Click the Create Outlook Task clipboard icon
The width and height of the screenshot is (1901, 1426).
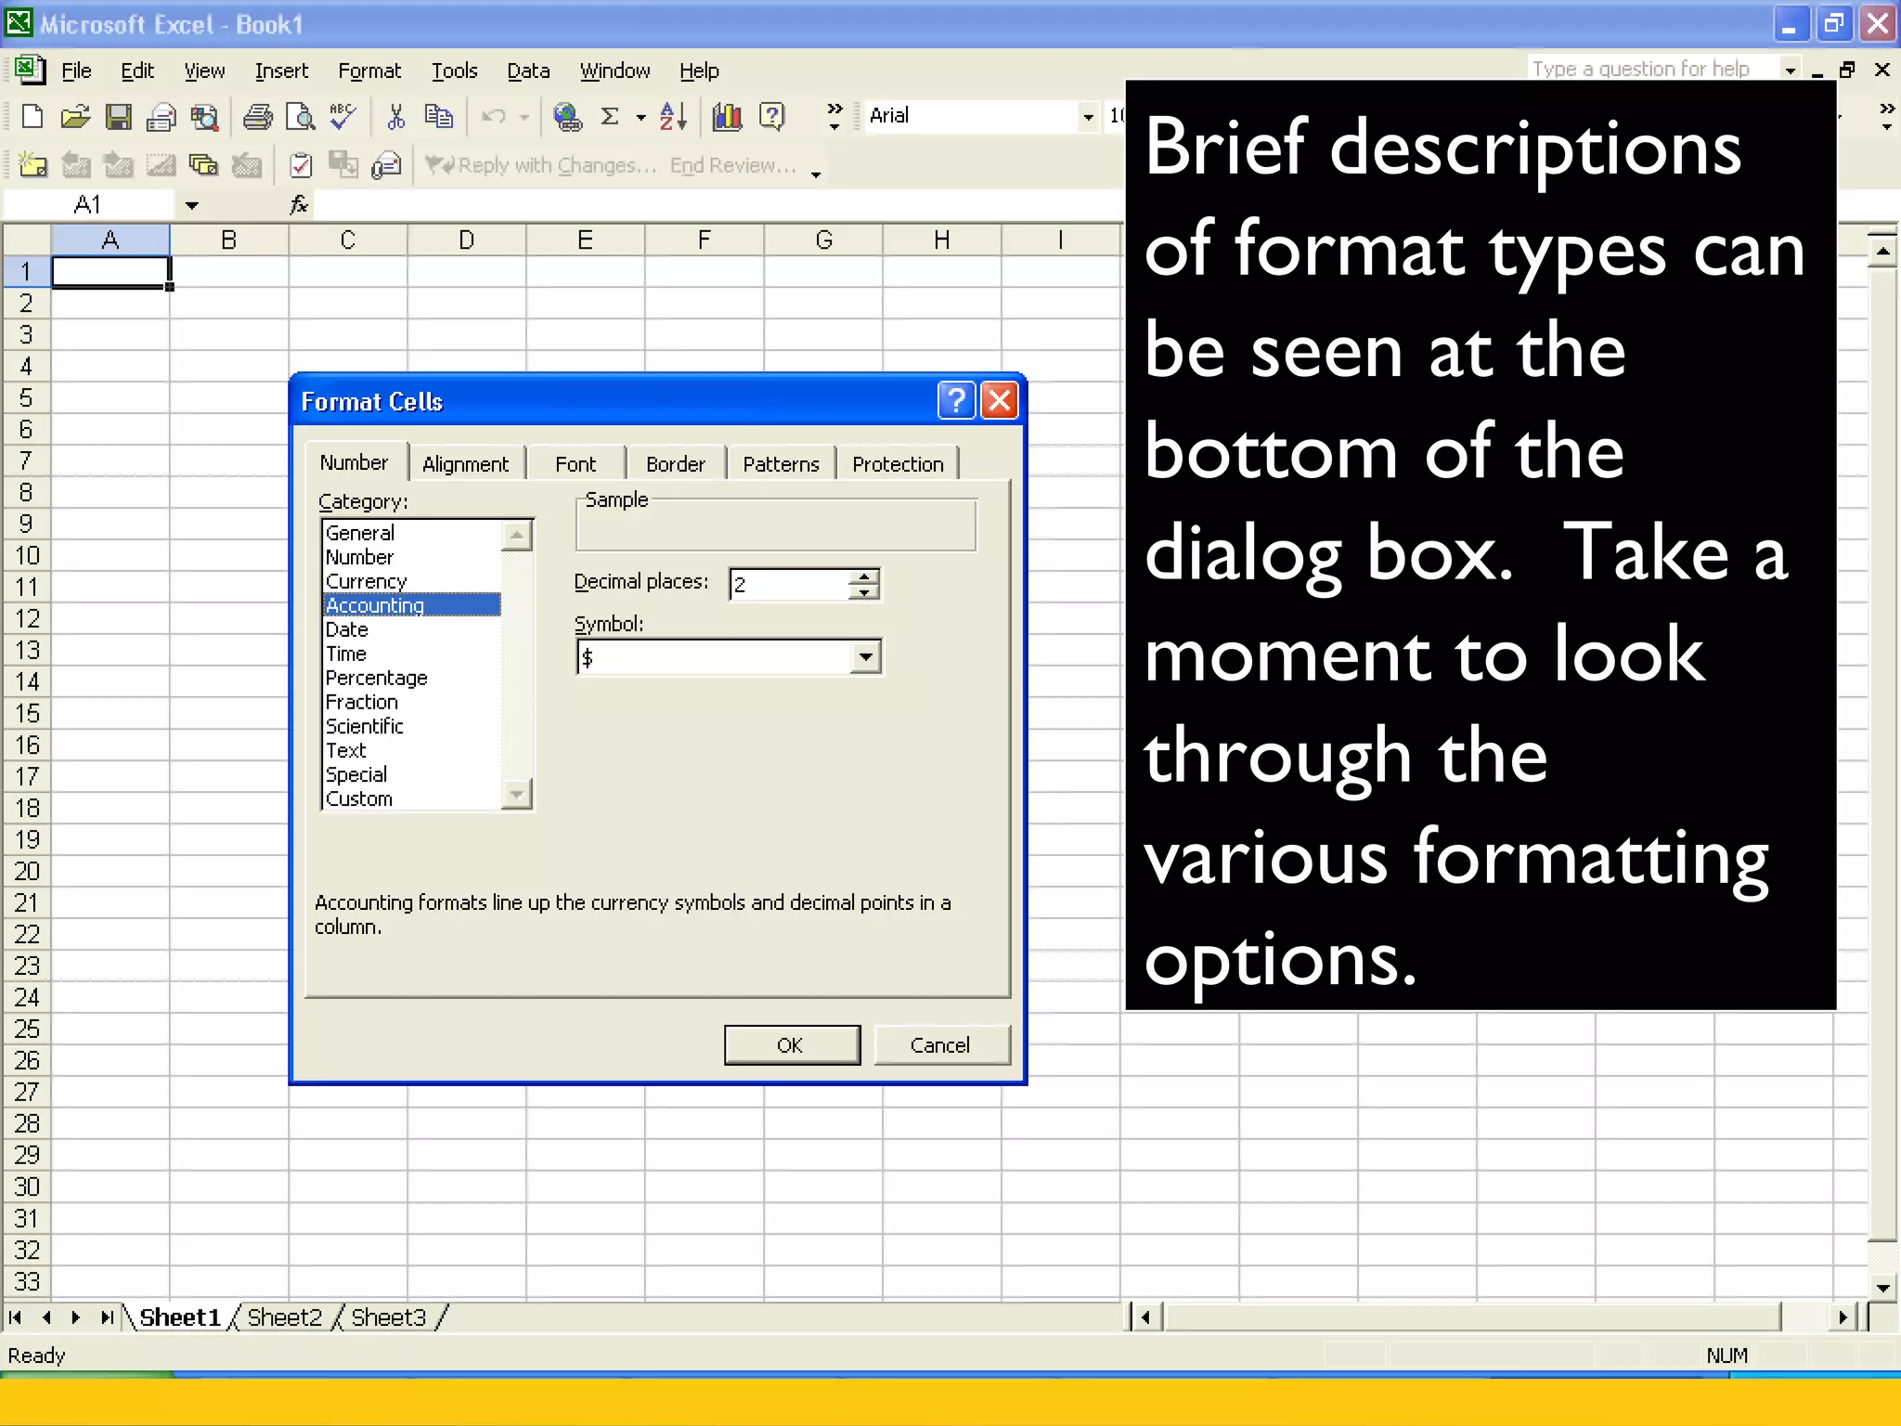tap(301, 165)
